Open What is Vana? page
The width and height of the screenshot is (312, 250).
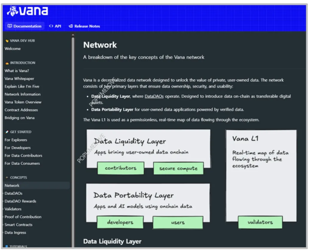pos(17,71)
